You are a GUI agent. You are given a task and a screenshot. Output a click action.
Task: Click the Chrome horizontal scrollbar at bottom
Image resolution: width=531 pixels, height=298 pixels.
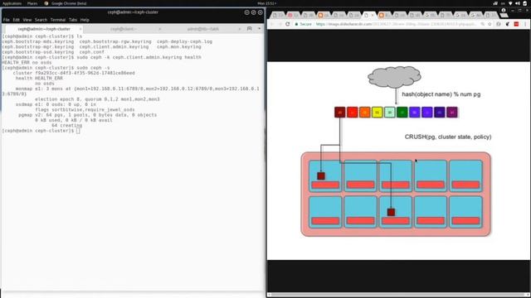(398, 295)
